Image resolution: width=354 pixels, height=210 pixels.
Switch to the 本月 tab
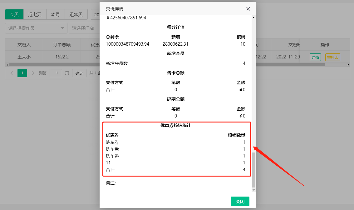click(56, 14)
